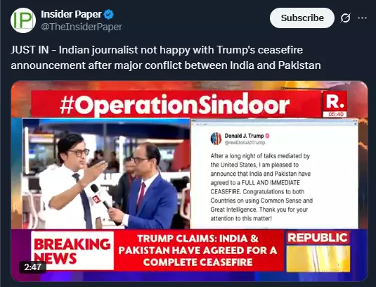Open the @TheInsiderPaper handle link
376x287 pixels.
(x=82, y=27)
